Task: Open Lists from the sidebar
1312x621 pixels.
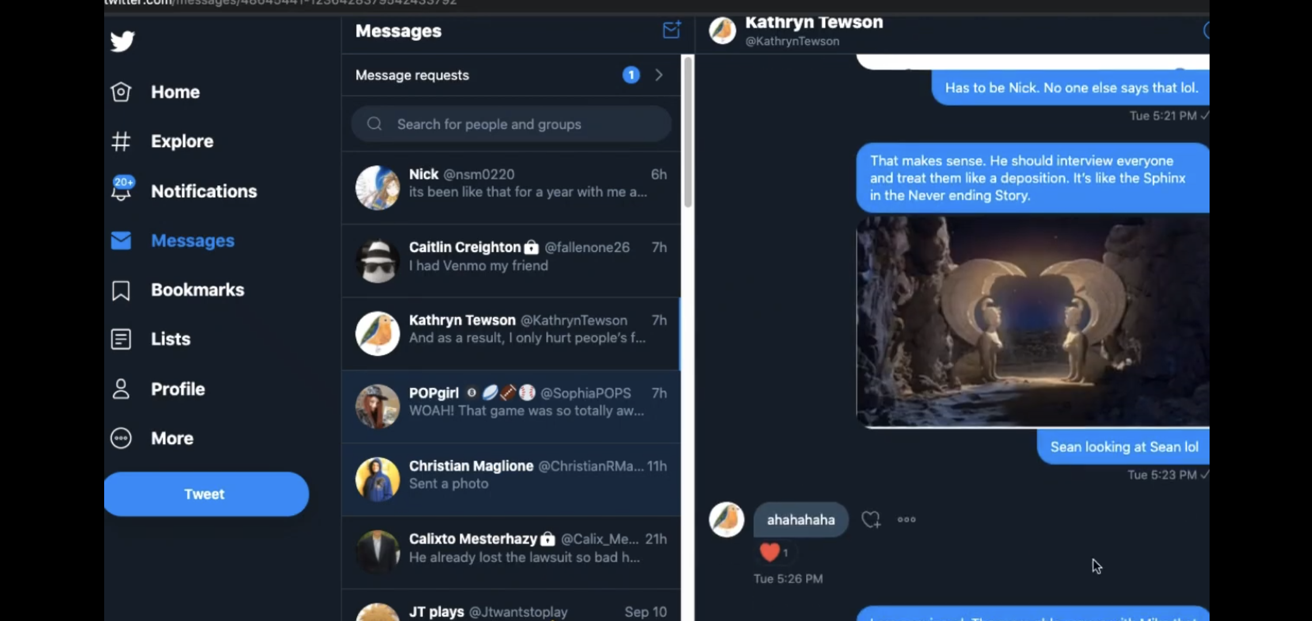Action: point(170,339)
